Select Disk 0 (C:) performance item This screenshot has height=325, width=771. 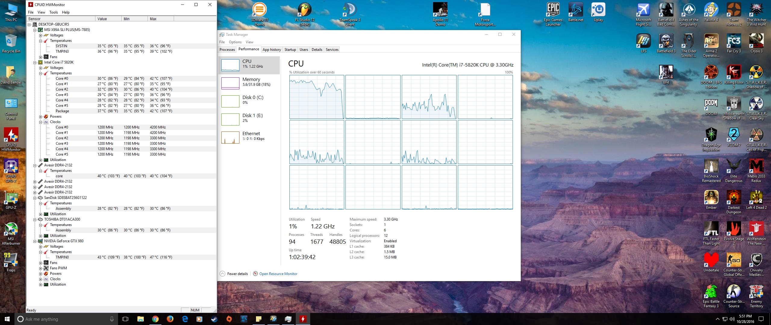click(249, 101)
